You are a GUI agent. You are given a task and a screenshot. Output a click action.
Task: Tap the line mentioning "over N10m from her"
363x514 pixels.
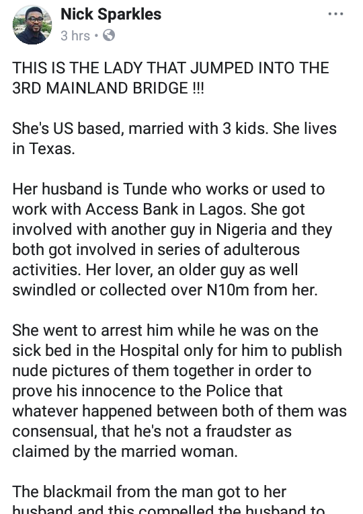(x=165, y=290)
